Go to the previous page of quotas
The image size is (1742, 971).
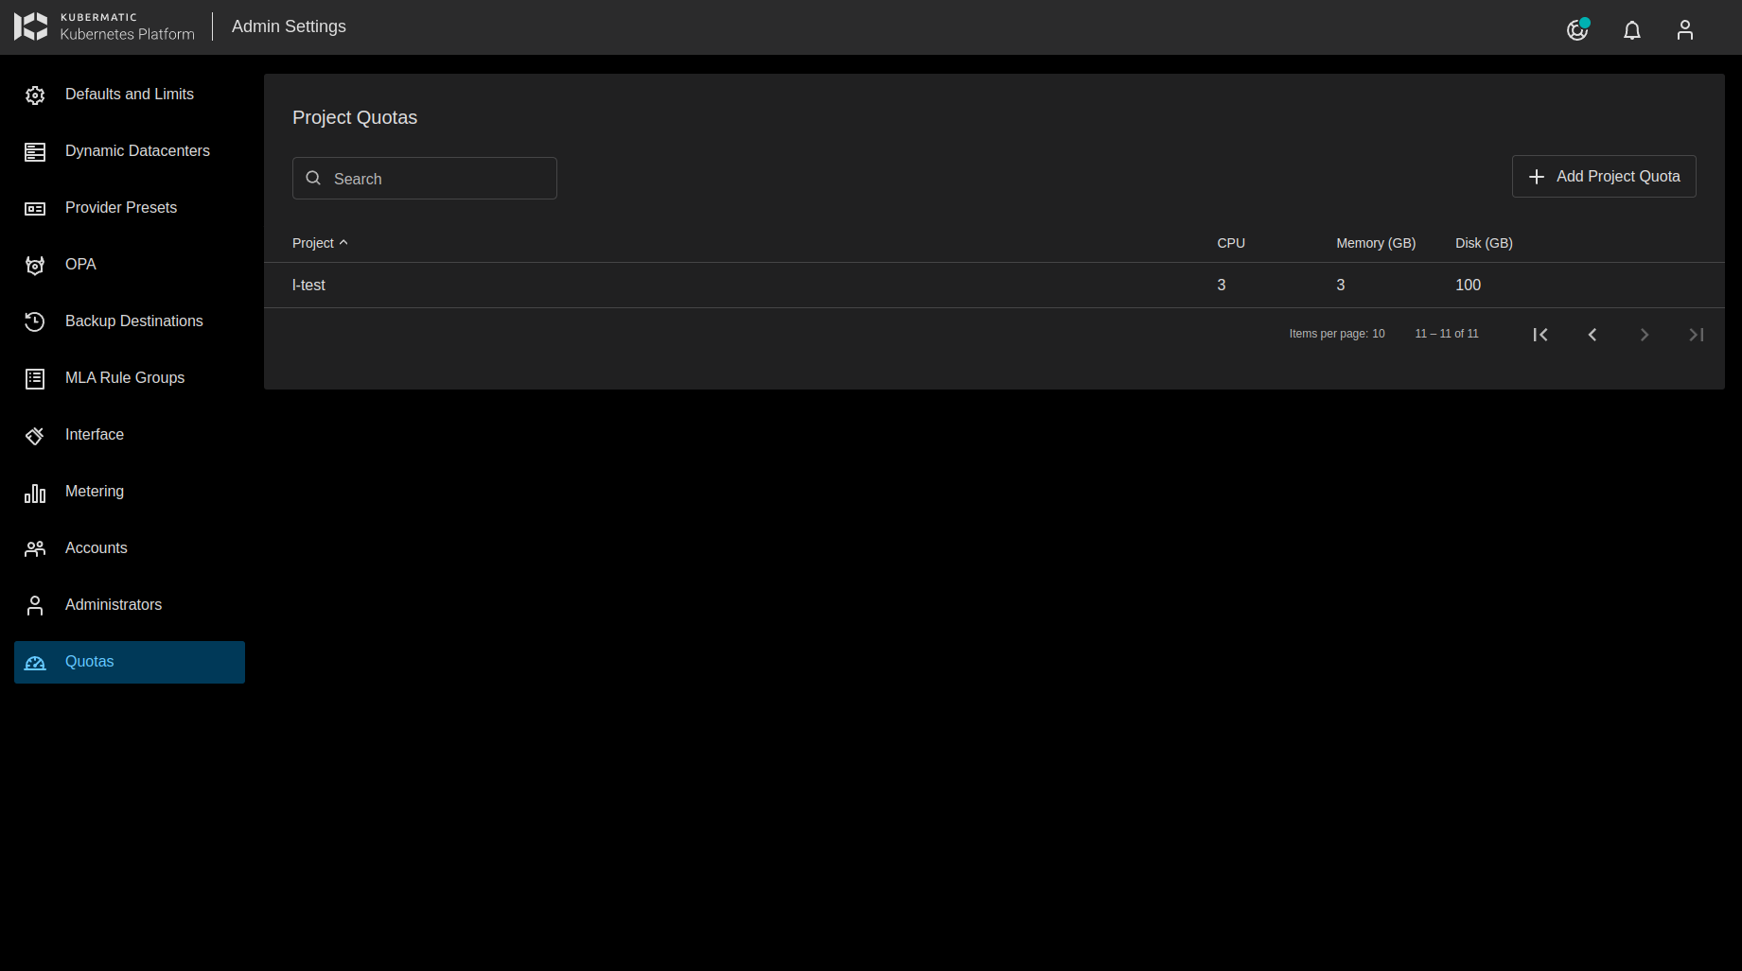click(1592, 335)
